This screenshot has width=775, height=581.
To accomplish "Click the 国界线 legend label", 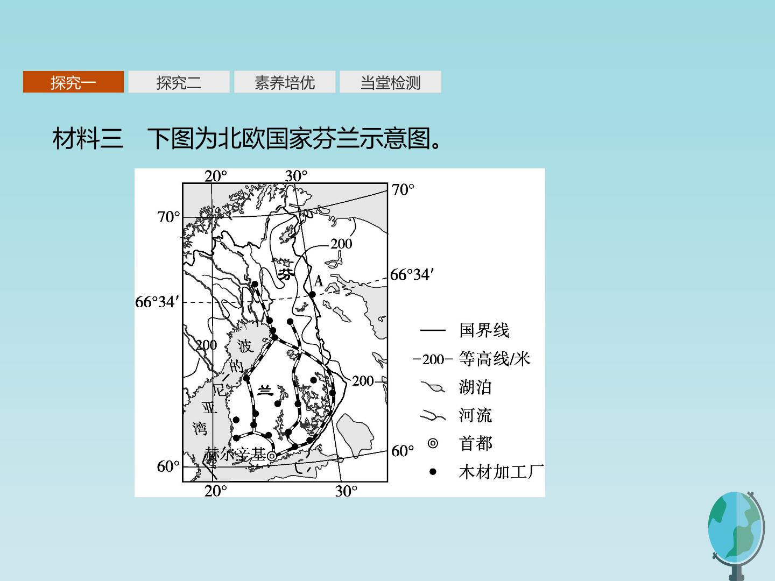I will 484,330.
